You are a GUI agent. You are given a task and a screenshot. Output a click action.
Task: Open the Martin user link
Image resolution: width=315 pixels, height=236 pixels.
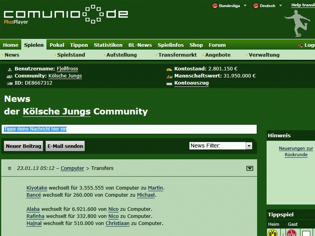155,188
